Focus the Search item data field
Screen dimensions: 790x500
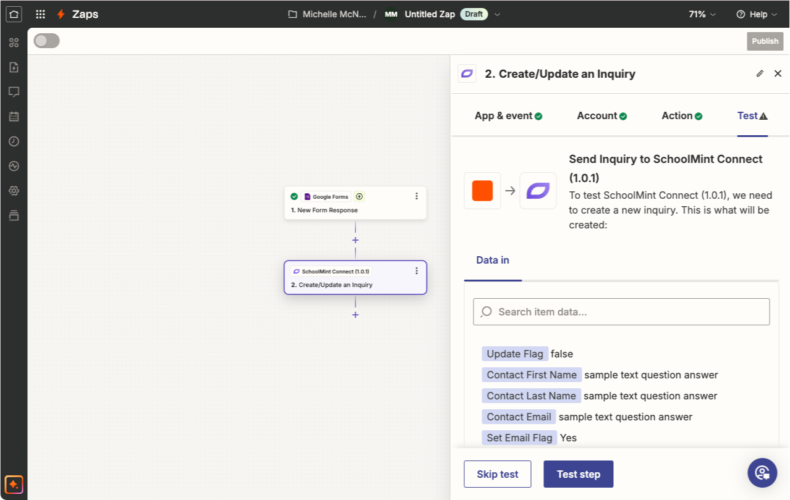click(x=621, y=312)
